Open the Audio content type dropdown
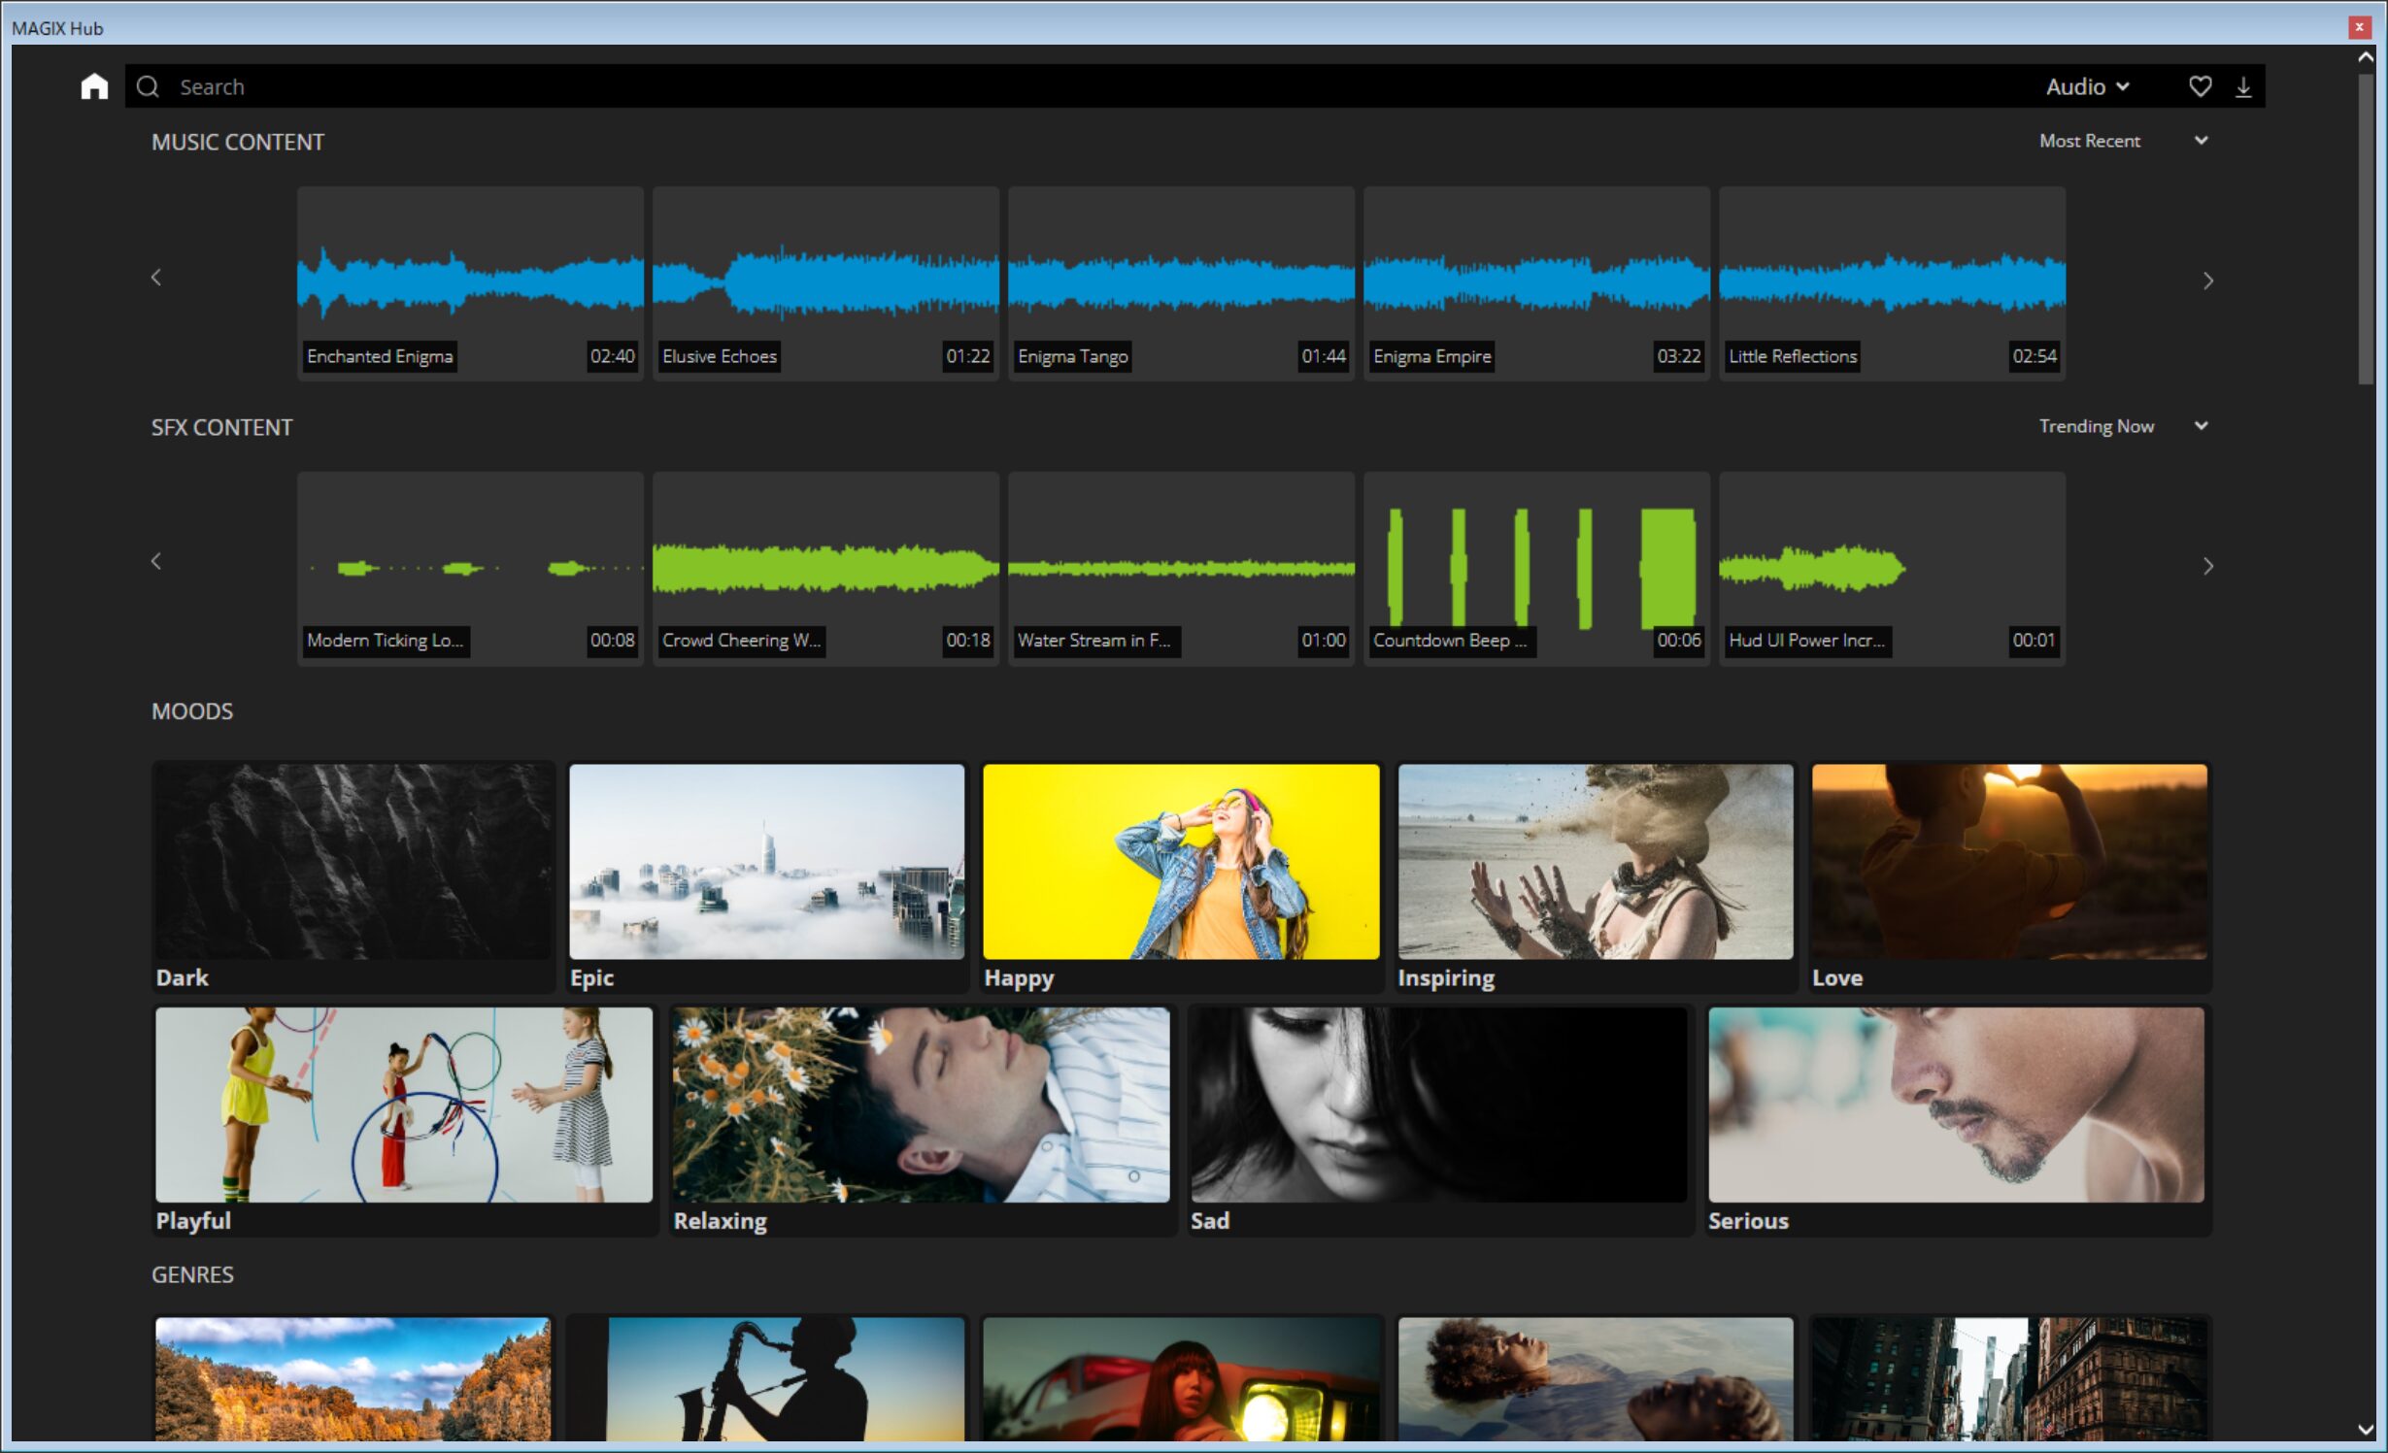Viewport: 2388px width, 1453px height. [x=2088, y=86]
